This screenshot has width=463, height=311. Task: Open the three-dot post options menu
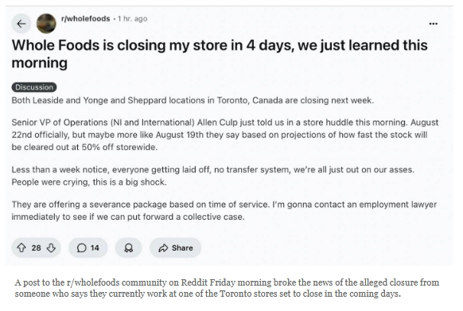(434, 24)
